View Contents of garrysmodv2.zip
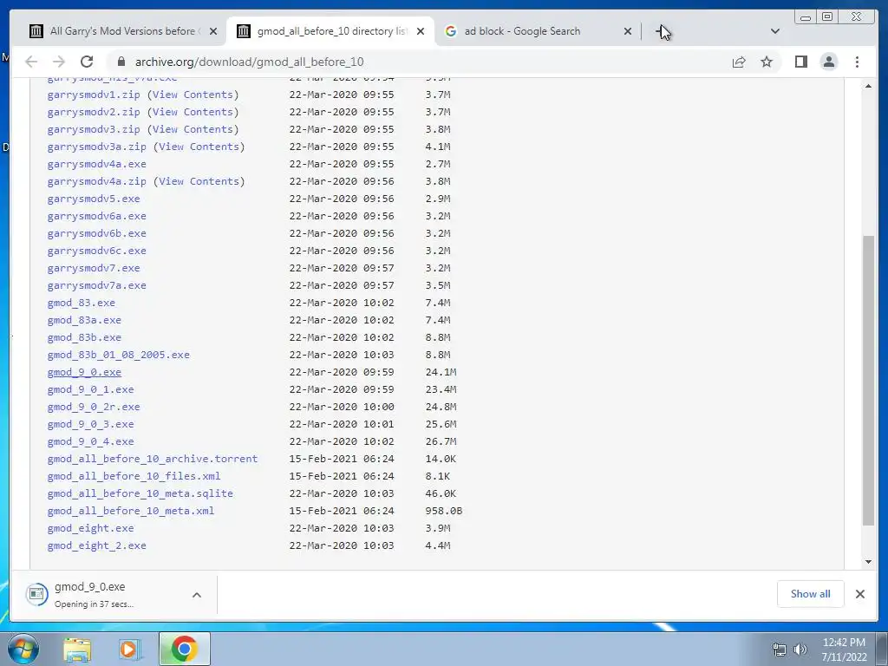Viewport: 888px width, 666px height. coord(193,112)
